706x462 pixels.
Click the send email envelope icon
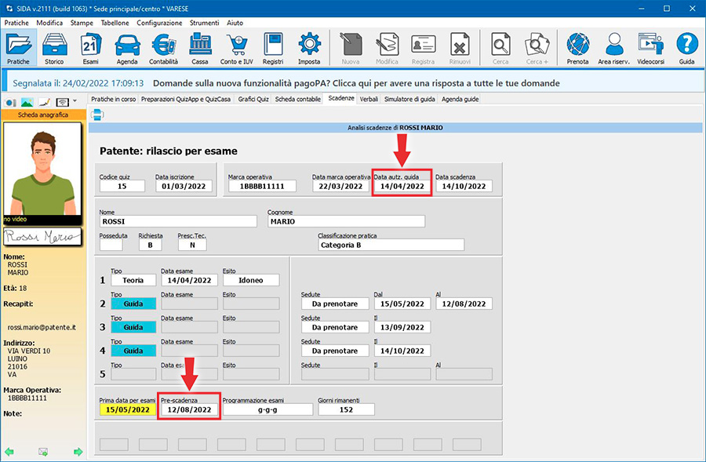click(44, 452)
